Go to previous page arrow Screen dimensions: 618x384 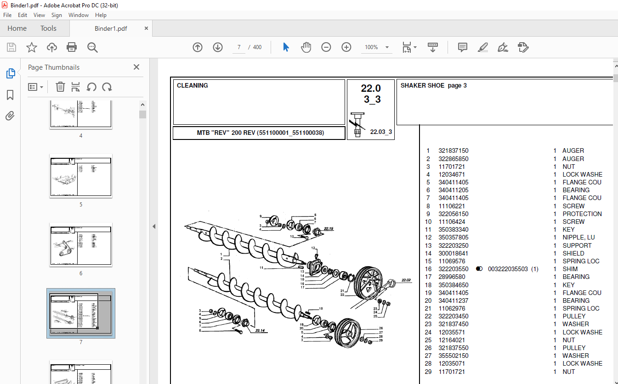[x=198, y=47]
